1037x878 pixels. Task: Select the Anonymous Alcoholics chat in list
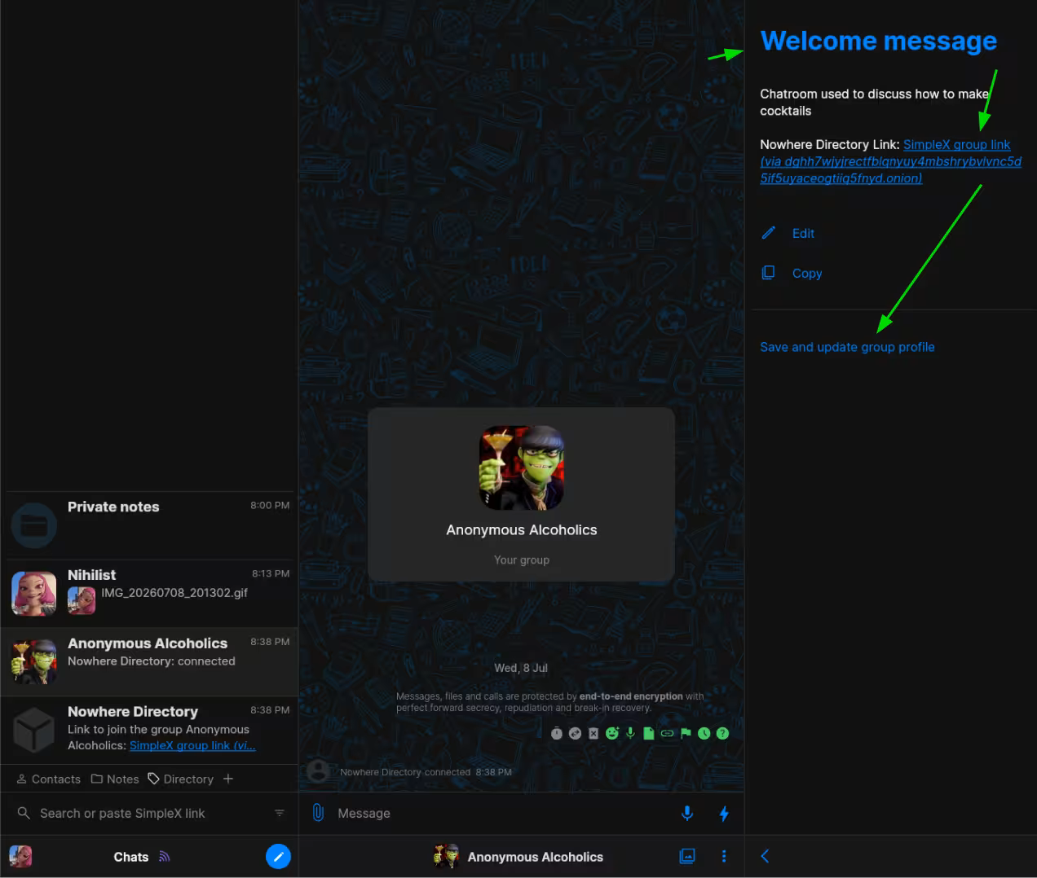149,661
